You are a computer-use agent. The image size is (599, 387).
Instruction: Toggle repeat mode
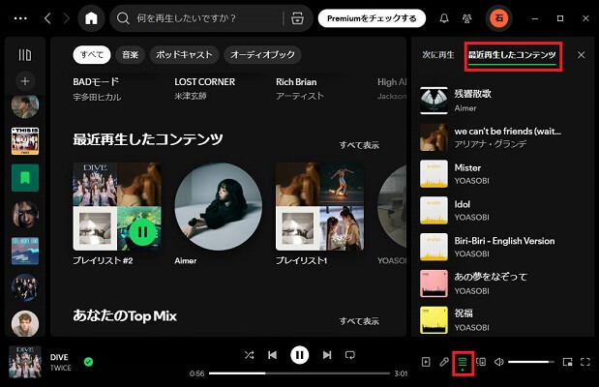pyautogui.click(x=350, y=355)
